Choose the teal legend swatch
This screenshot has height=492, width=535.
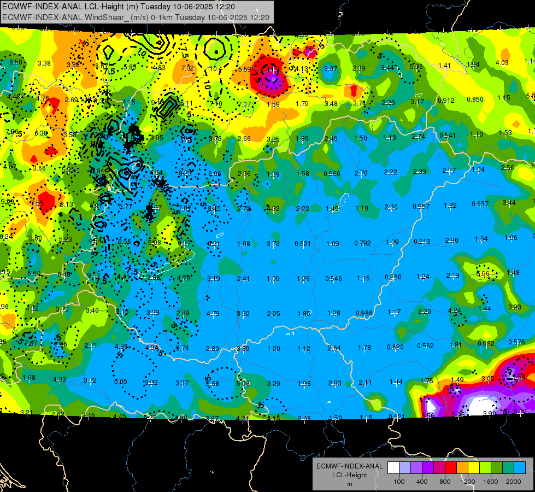click(508, 468)
